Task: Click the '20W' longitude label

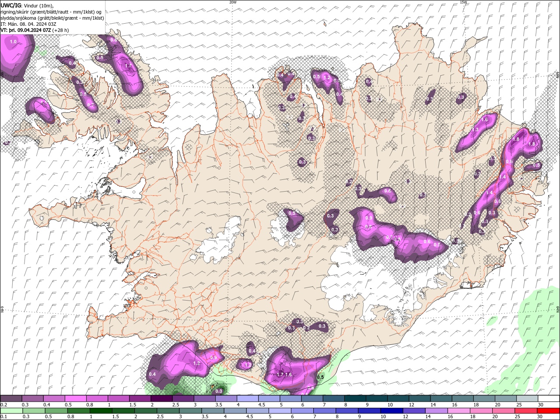Action: (x=233, y=2)
